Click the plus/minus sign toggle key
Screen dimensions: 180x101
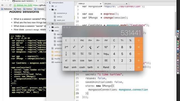(x=122, y=40)
